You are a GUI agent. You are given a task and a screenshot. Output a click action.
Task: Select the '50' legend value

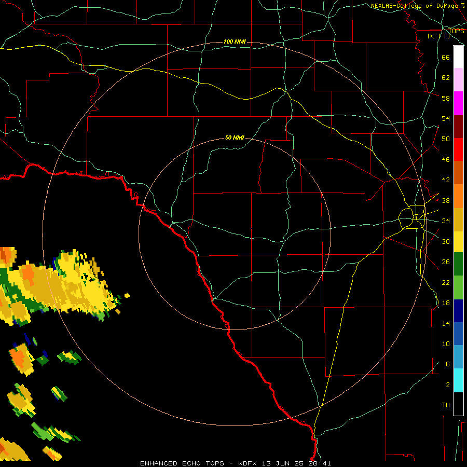[446, 139]
